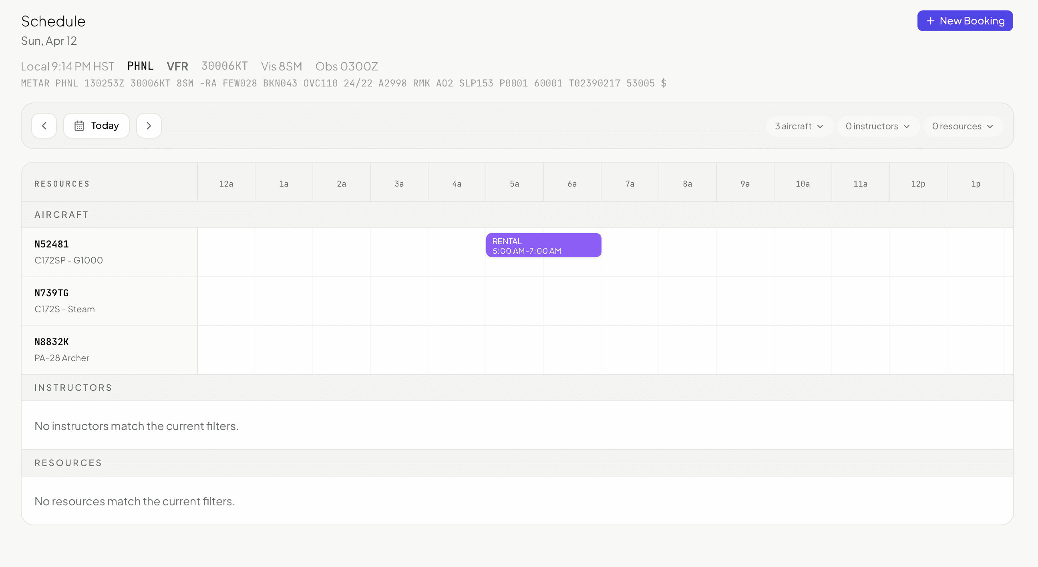Select the RENTAL booking from 5:00 to 7:00 AM
Screen dimensions: 1038x567
pos(543,245)
